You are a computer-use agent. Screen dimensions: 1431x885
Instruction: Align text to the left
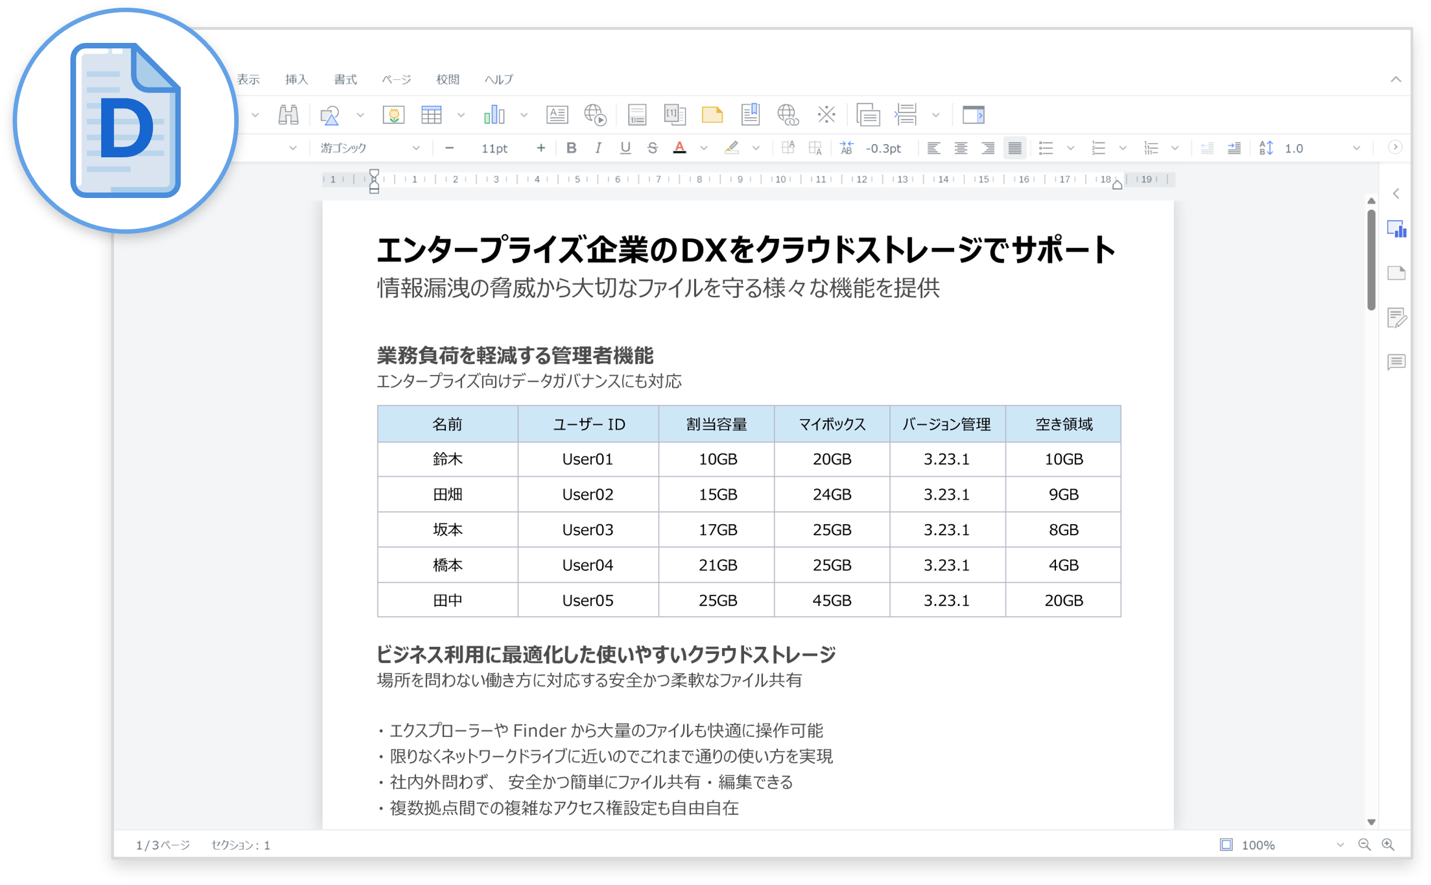[x=933, y=148]
